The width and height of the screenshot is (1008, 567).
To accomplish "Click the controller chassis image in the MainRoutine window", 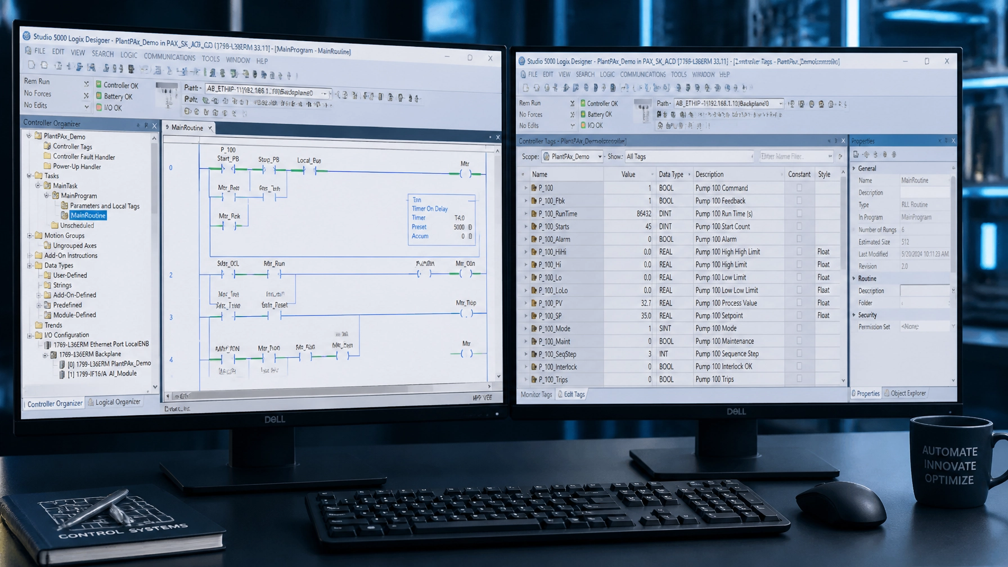I will pos(166,96).
